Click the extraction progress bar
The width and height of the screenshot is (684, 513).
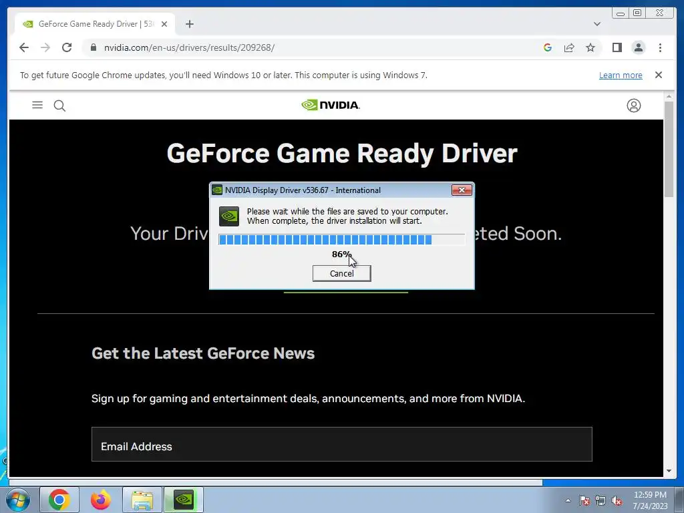341,240
